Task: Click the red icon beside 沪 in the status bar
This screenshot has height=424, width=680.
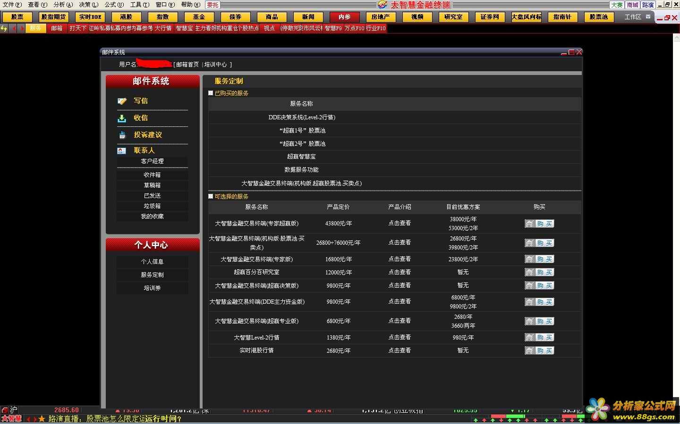Action: (5, 410)
